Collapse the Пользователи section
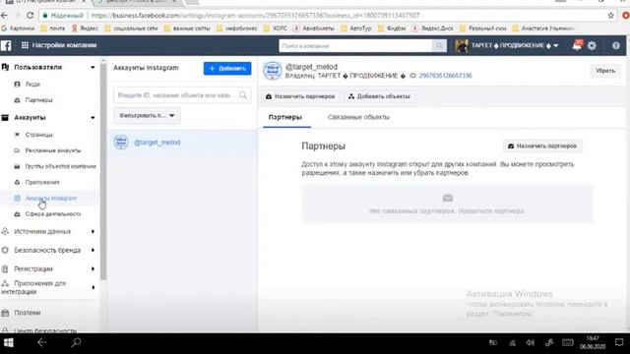630x354 pixels. pyautogui.click(x=93, y=68)
